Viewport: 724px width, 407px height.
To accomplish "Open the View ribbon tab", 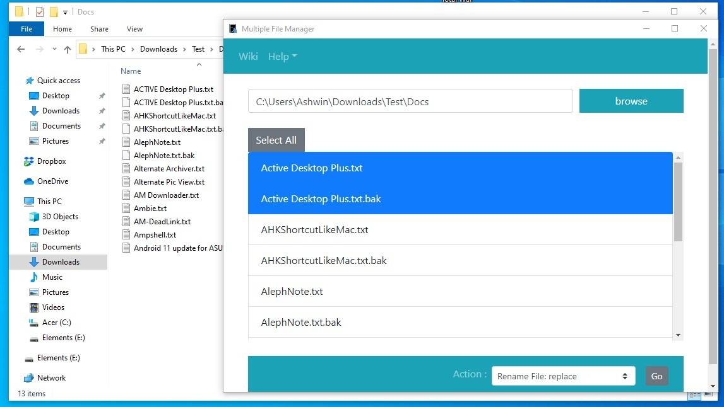I will [x=134, y=29].
